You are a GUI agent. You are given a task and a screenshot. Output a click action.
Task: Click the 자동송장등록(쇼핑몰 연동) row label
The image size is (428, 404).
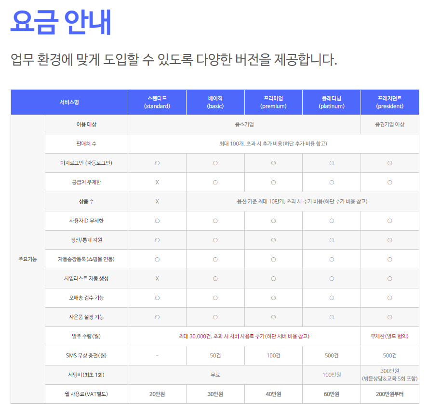click(86, 259)
